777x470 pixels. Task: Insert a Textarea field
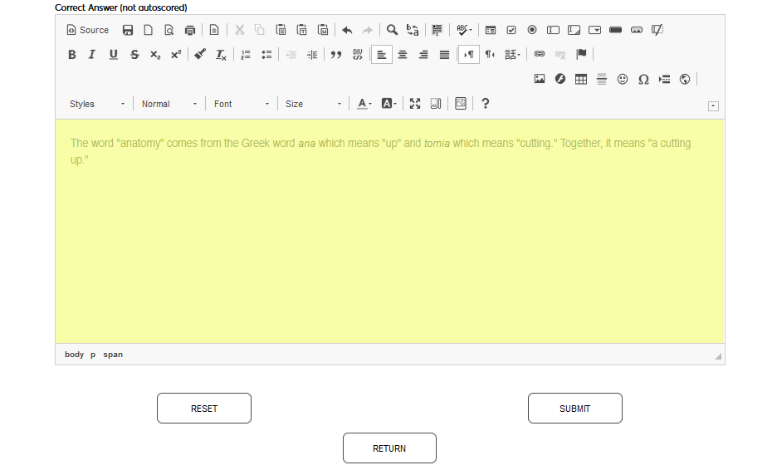pos(574,30)
